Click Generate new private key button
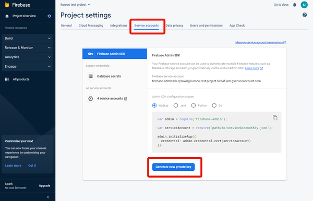This screenshot has width=313, height=201. [x=174, y=167]
